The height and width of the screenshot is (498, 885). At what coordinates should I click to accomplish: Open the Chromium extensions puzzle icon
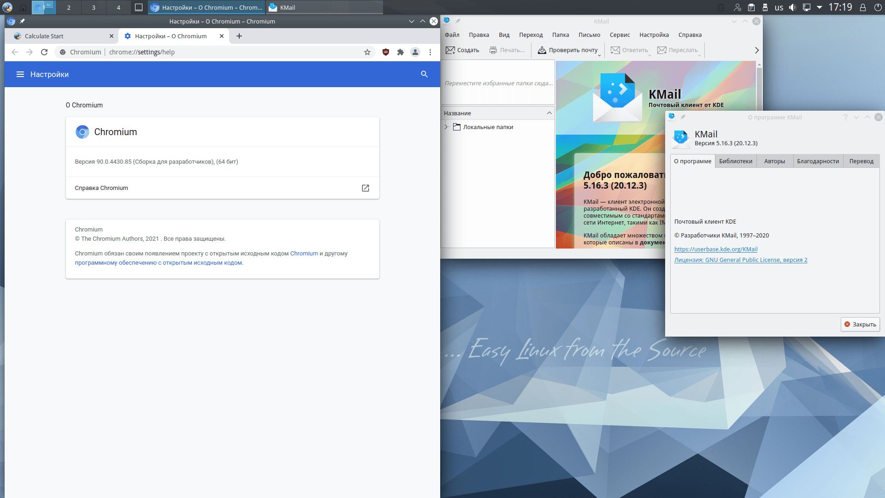click(x=401, y=52)
